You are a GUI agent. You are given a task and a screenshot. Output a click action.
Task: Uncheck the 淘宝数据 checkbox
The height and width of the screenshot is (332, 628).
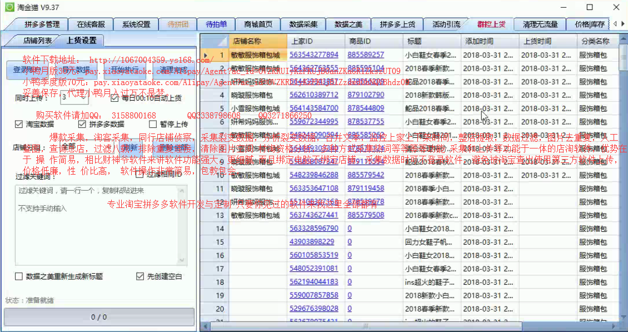[18, 123]
